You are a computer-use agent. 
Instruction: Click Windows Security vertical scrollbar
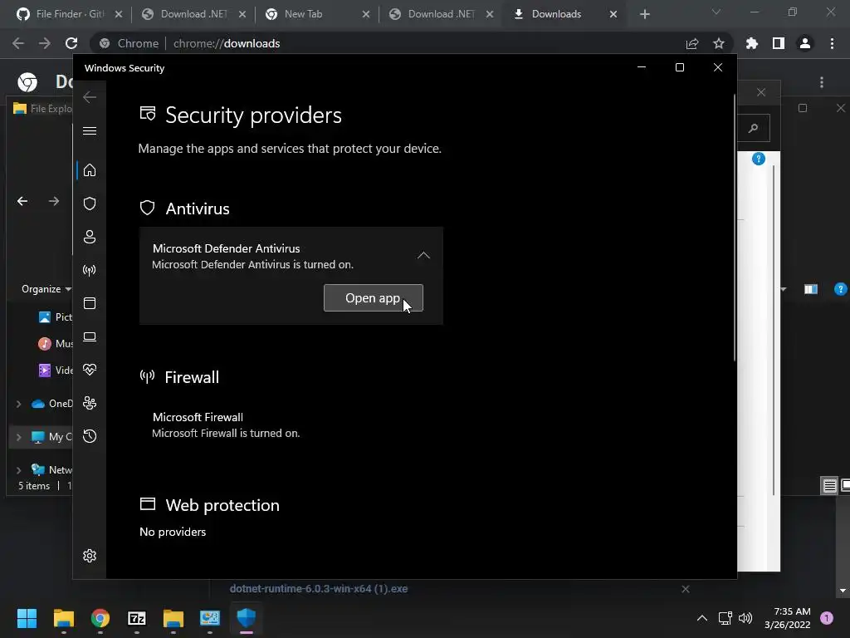[735, 228]
